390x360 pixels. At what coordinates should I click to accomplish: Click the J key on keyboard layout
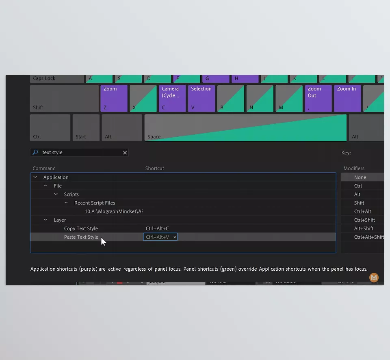point(274,79)
